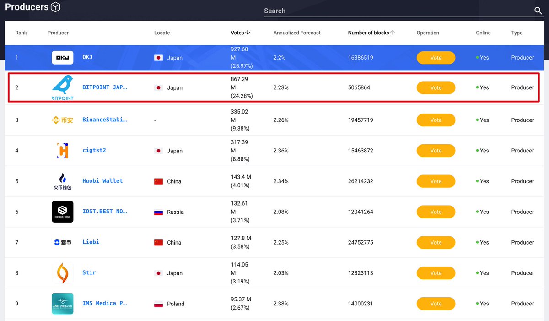
Task: Open Stir producer name link
Action: tap(89, 272)
